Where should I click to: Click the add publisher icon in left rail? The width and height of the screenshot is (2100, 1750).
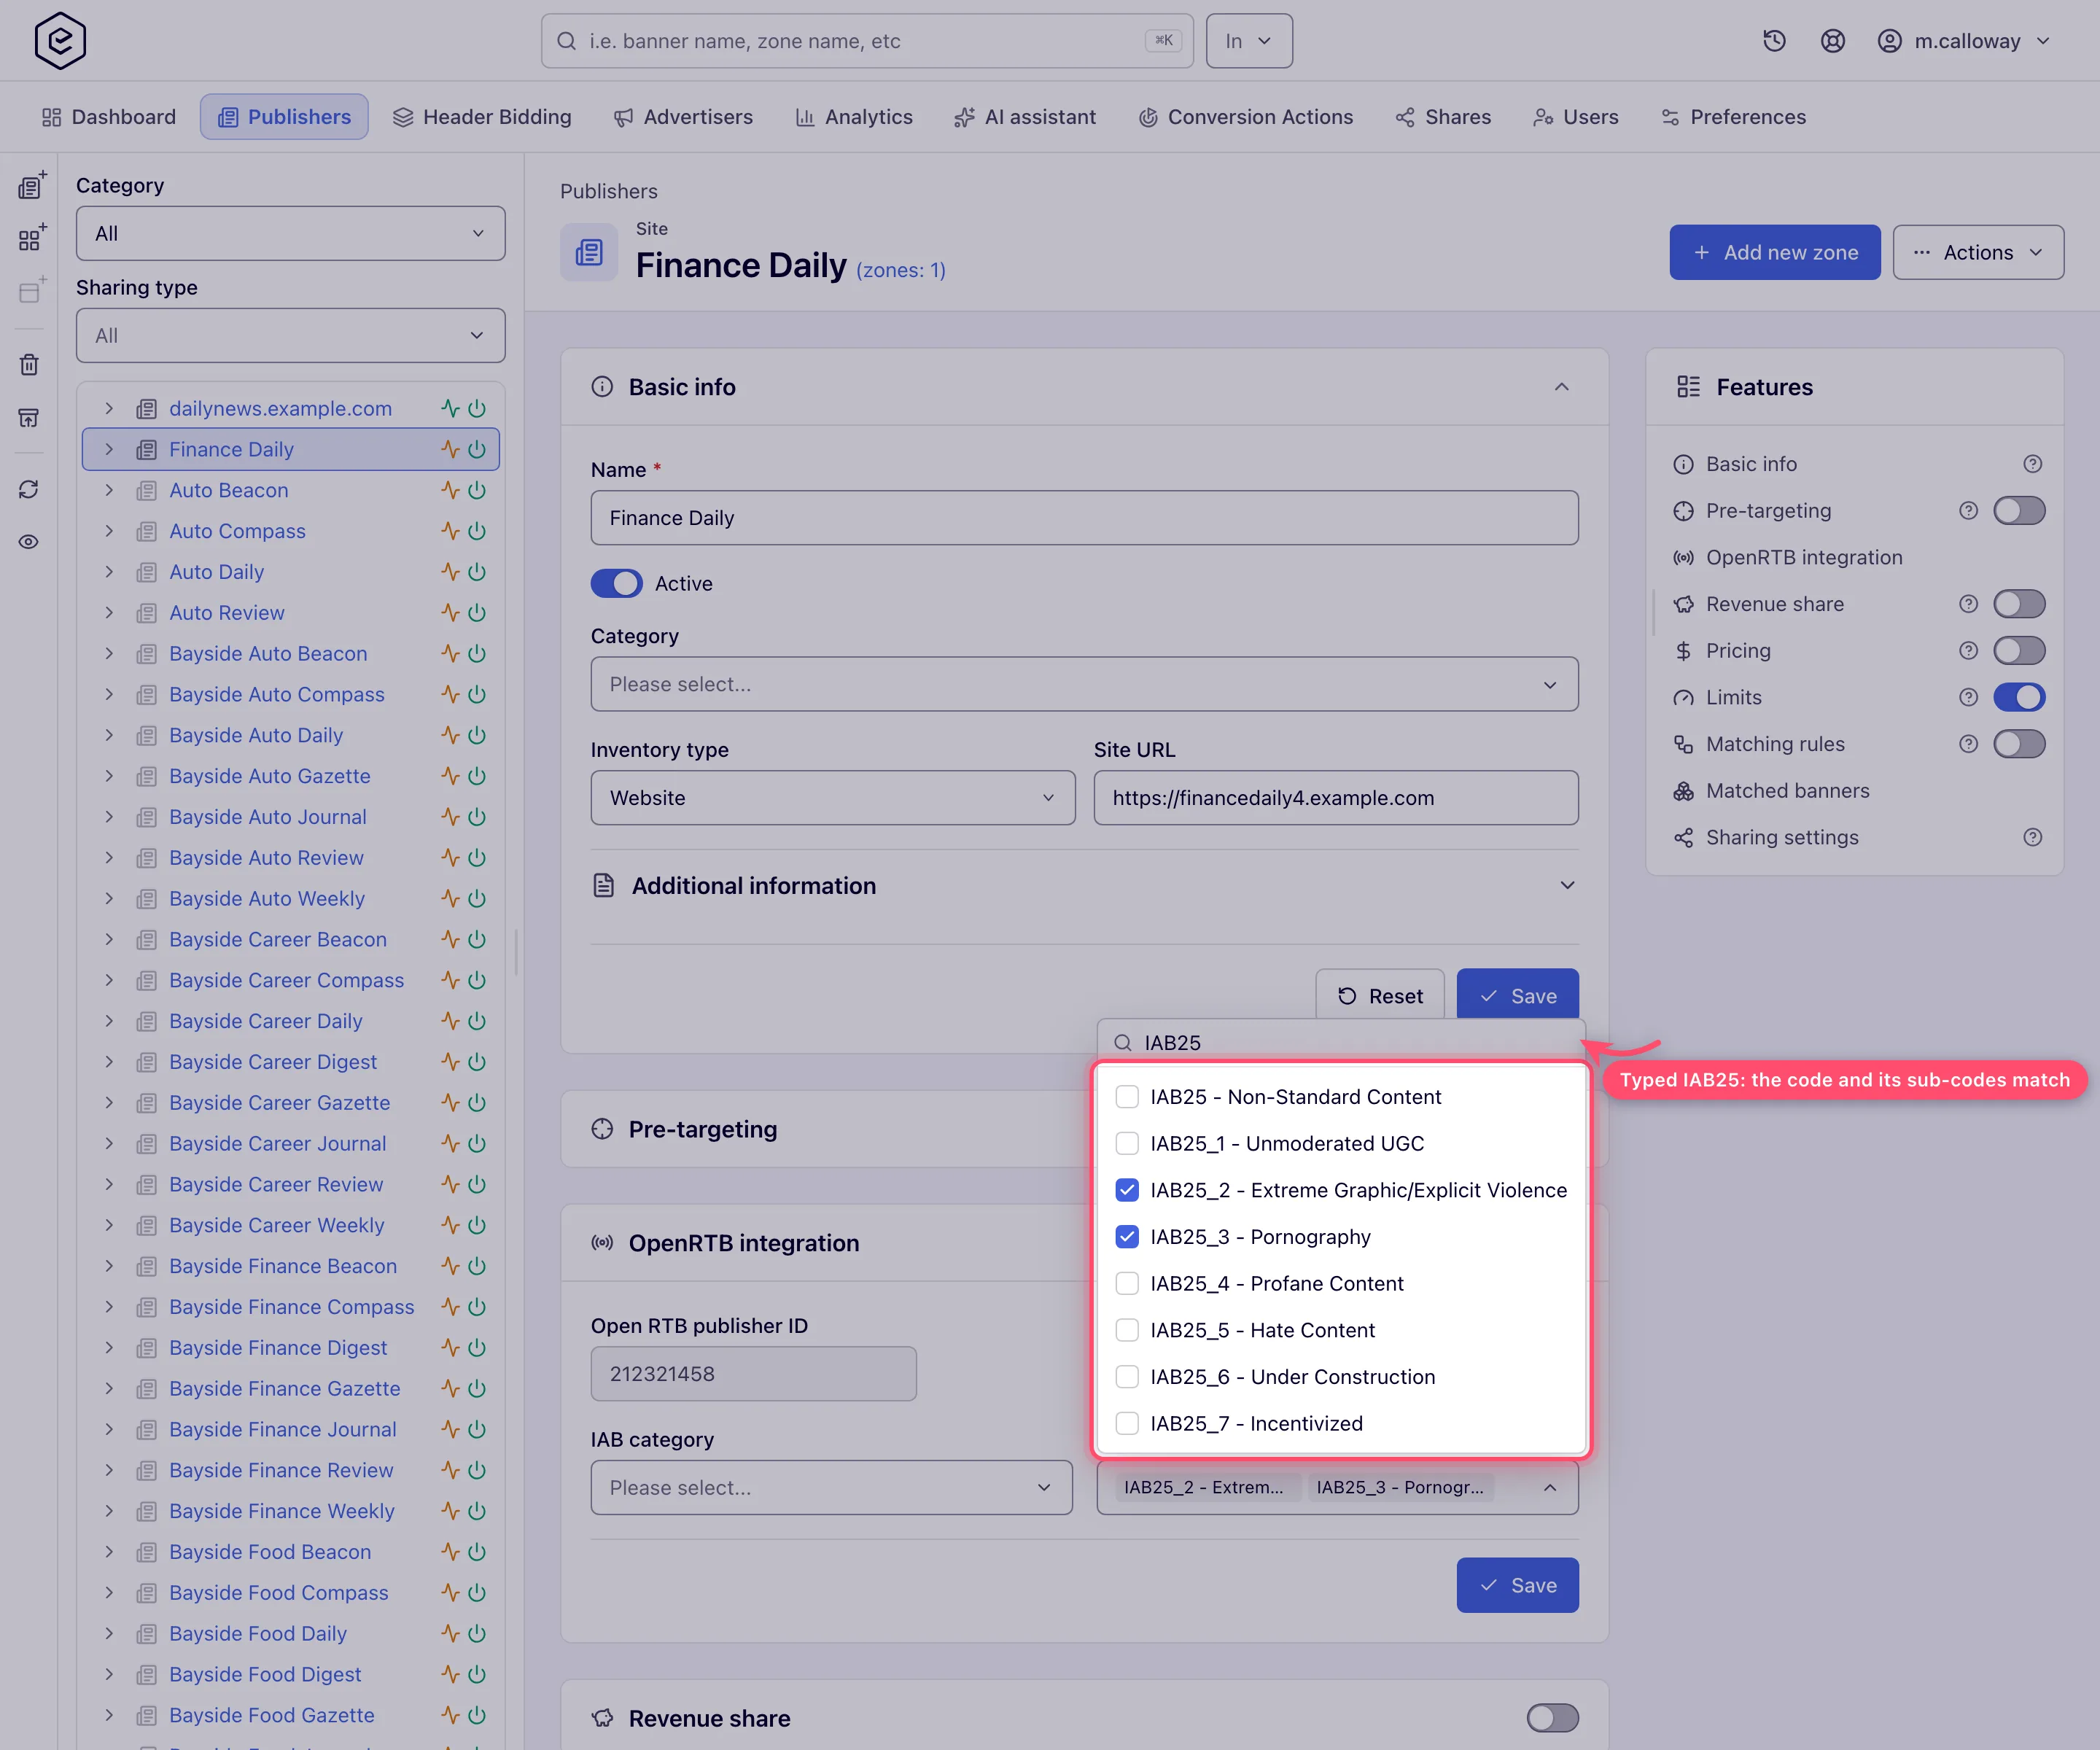(x=31, y=186)
